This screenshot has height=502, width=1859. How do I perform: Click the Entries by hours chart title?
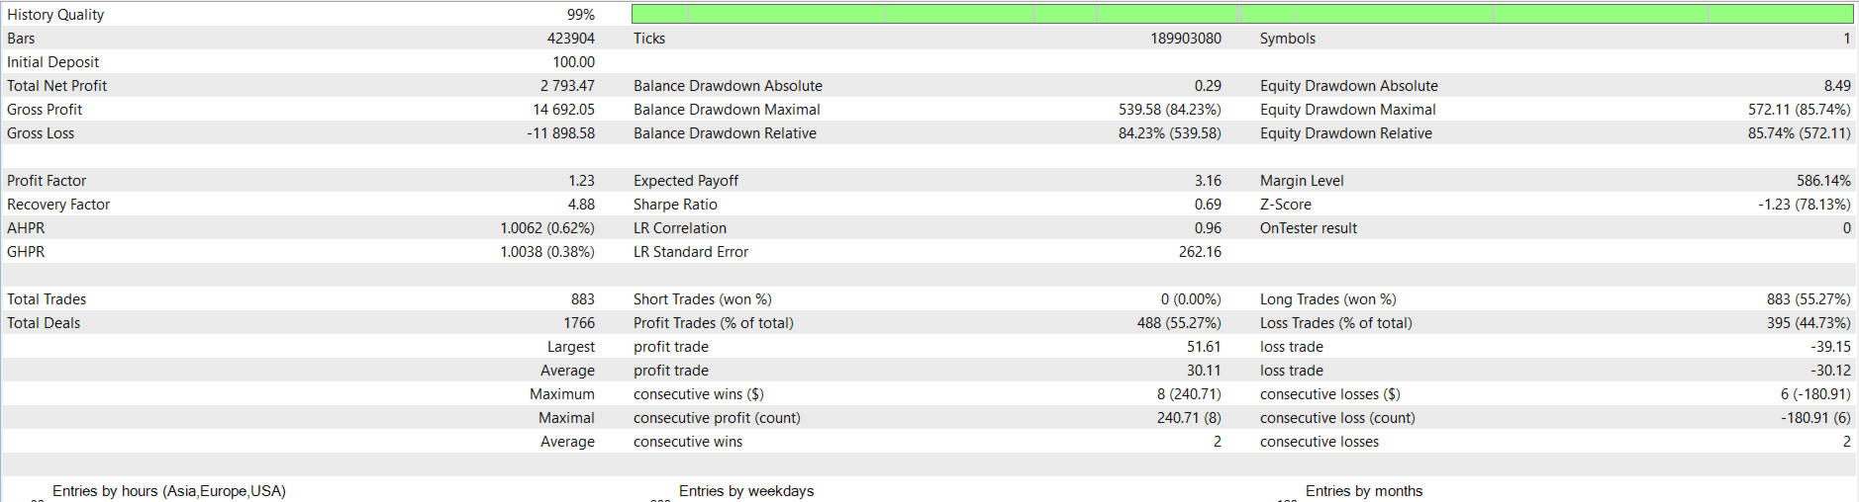(x=169, y=491)
